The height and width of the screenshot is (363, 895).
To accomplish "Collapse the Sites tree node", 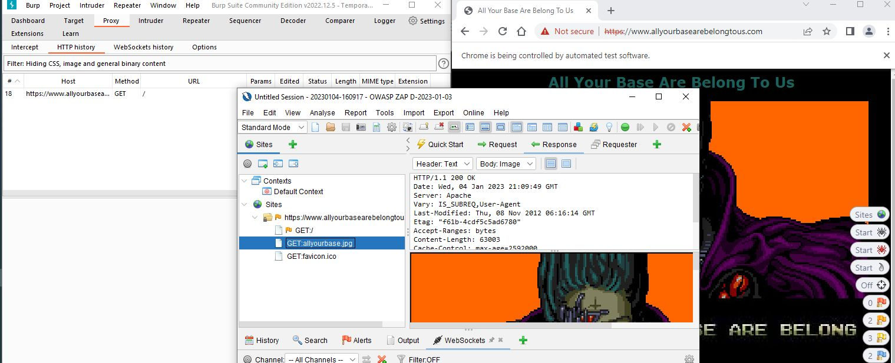I will (245, 204).
